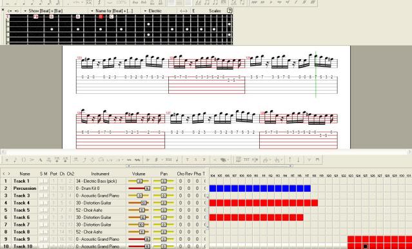Toggle Solo checkbox for Track 3
The width and height of the screenshot is (412, 249).
click(x=42, y=196)
